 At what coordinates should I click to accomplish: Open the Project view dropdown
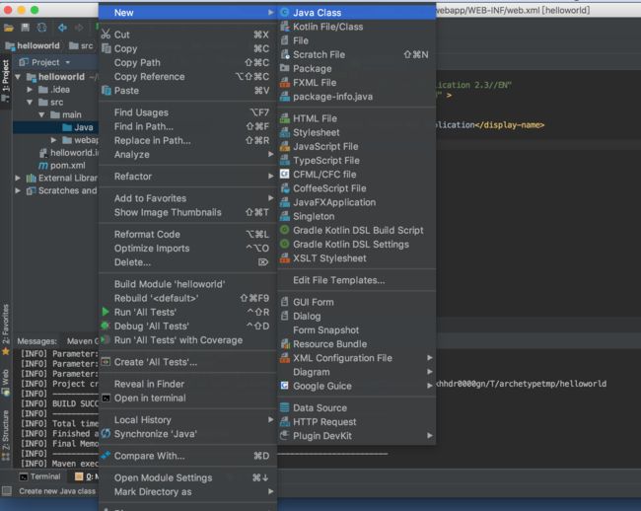click(x=67, y=62)
